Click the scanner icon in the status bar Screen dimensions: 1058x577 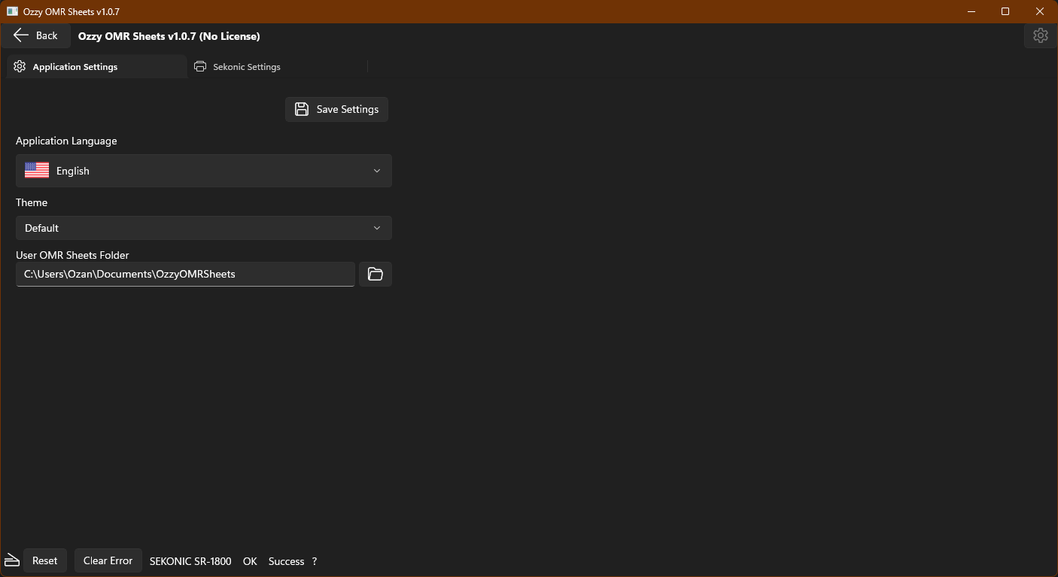pyautogui.click(x=11, y=560)
